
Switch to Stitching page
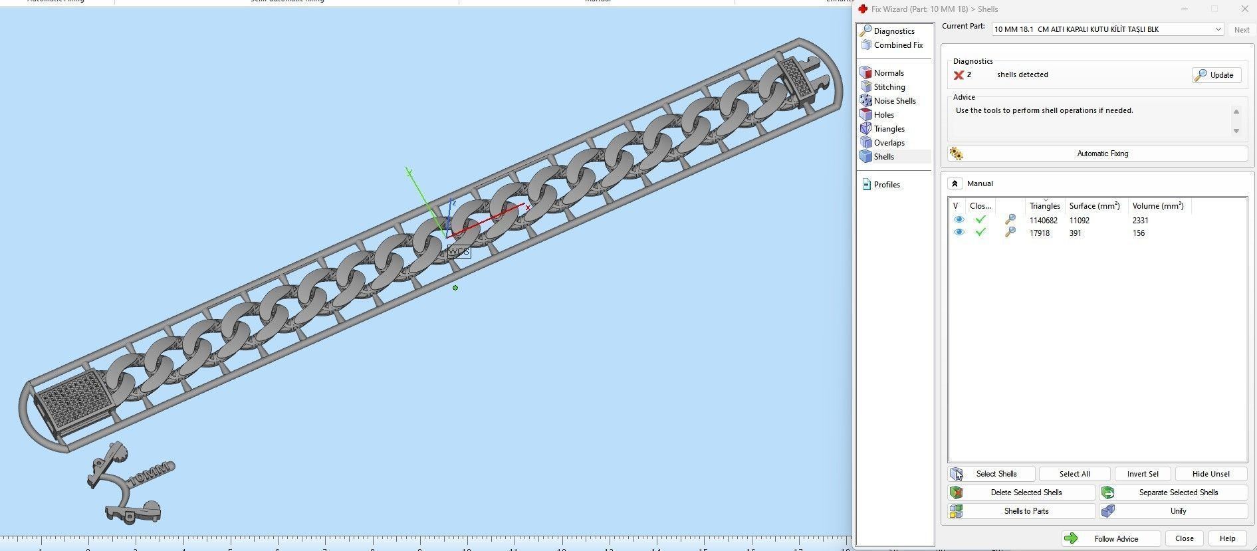(889, 87)
